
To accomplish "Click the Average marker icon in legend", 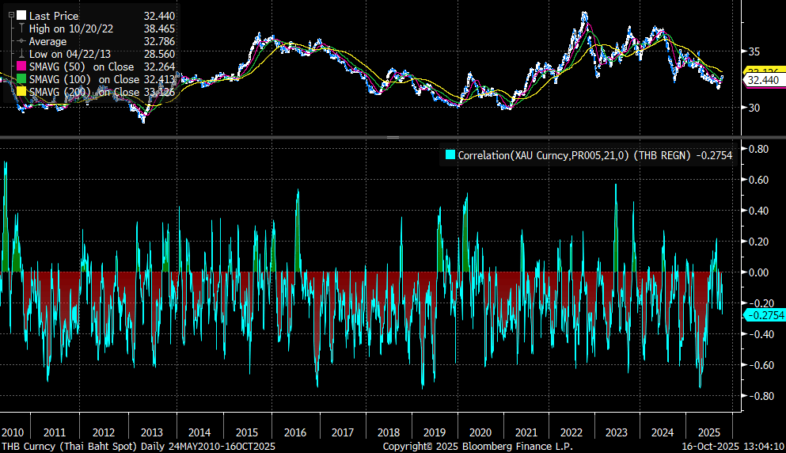I will coord(21,41).
